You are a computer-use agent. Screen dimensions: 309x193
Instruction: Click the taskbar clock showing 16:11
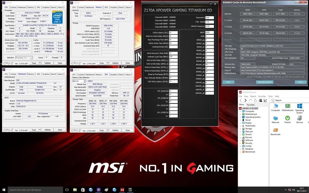[301, 188]
